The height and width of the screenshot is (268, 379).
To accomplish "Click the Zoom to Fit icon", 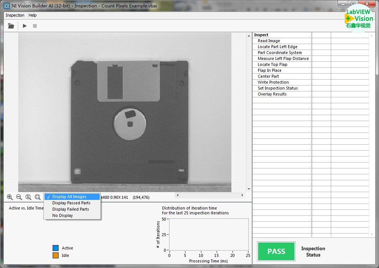I will coord(37,197).
